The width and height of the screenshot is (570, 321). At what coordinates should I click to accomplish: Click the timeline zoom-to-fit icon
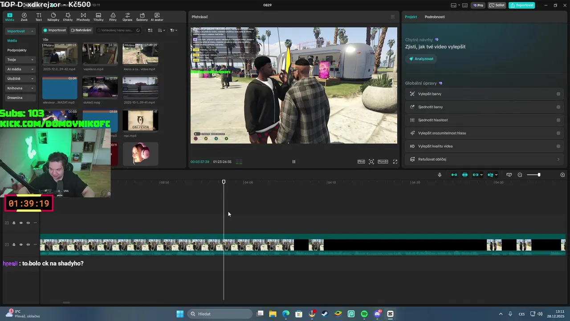pos(509,175)
